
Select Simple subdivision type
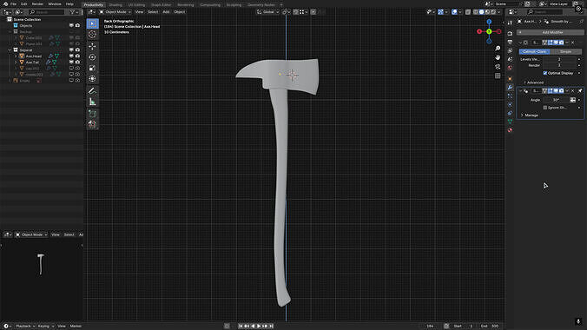[565, 52]
